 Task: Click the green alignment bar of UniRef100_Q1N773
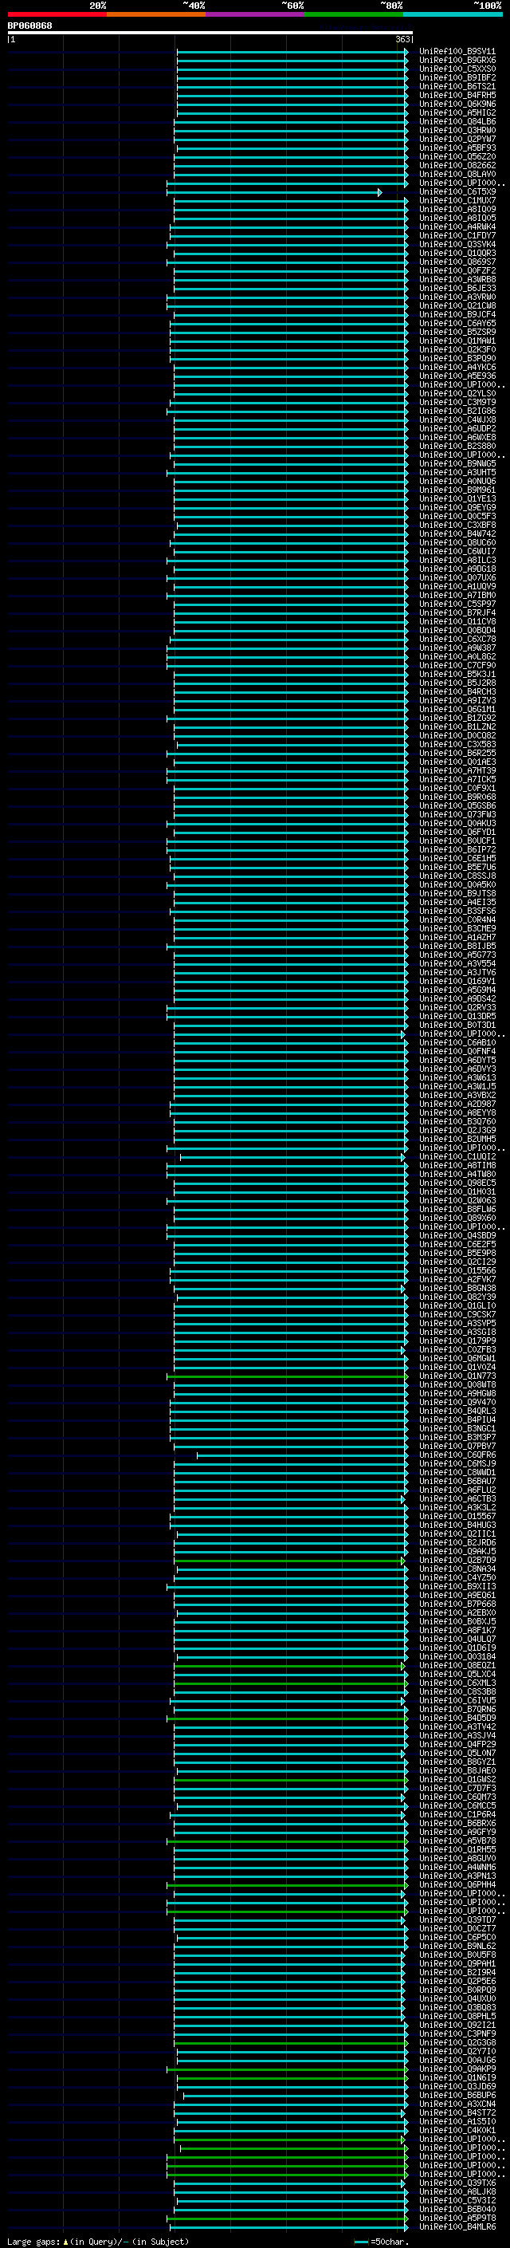pos(288,1376)
